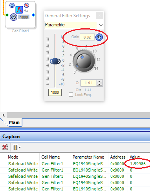Expand the Parametric filter type dropdown
The width and height of the screenshot is (150, 192).
[x=101, y=25]
